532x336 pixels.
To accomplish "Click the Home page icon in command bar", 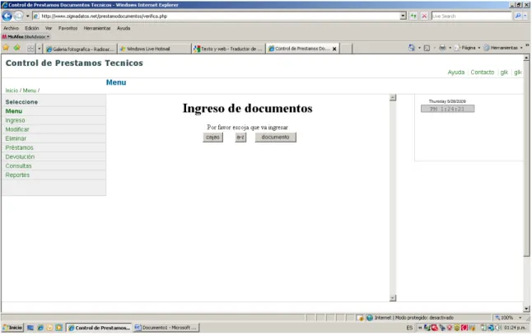I will [412, 48].
